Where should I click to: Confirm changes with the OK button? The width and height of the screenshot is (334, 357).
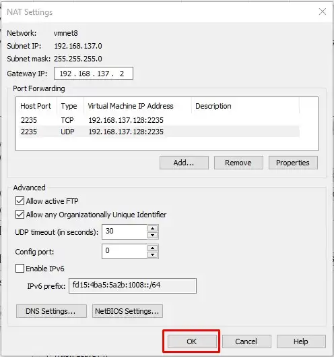point(192,341)
